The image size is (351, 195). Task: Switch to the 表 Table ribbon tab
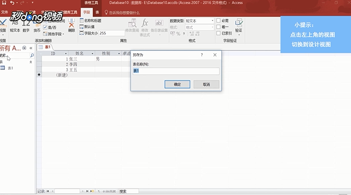click(97, 12)
